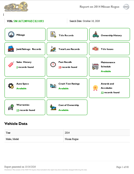
Task: Click Available under Cost of Ownership
Action: tap(64, 110)
